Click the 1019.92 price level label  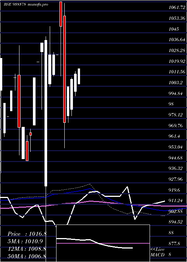177,61
